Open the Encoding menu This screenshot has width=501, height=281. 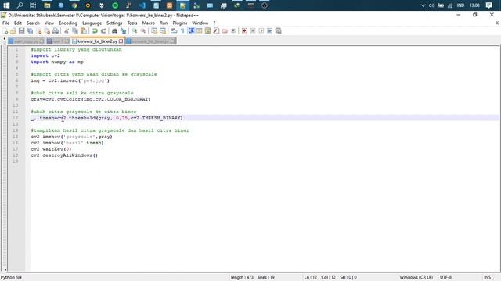pos(68,23)
